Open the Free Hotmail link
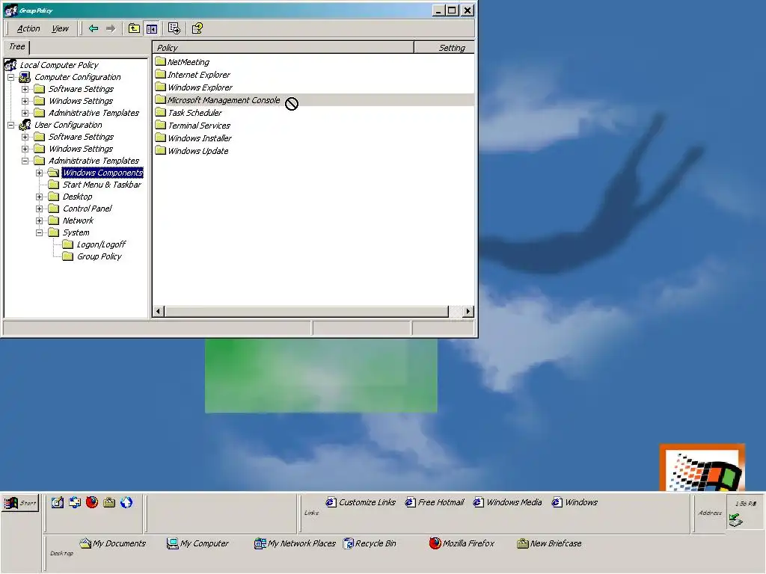Screen dimensions: 766x574 click(435, 502)
